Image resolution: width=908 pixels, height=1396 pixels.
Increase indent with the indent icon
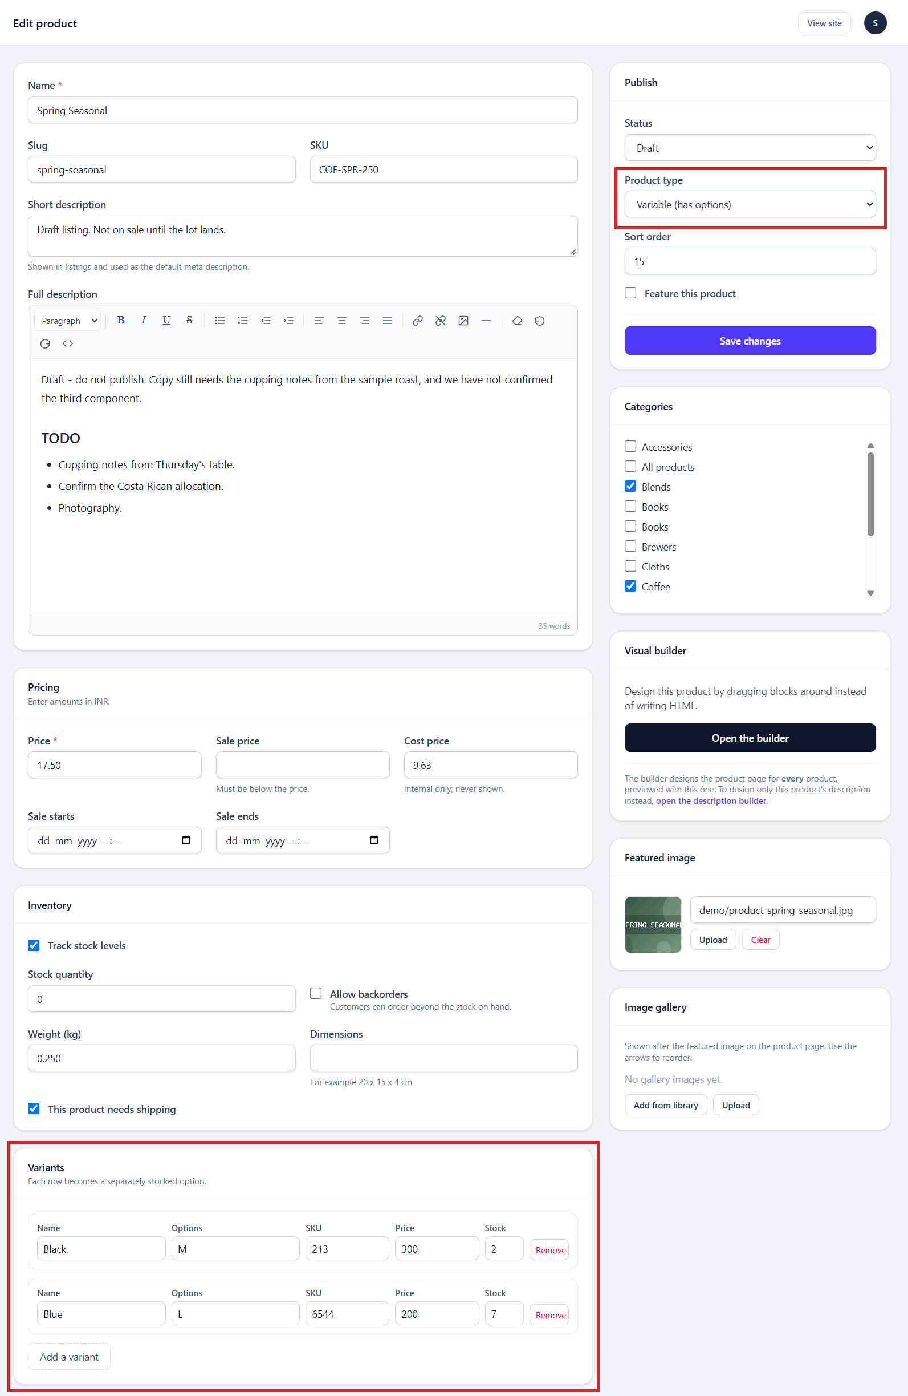(288, 320)
